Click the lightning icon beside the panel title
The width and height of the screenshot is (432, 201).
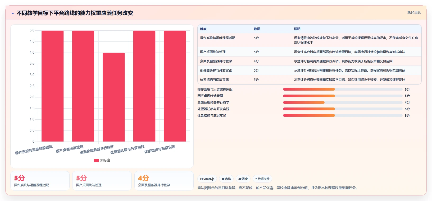pyautogui.click(x=12, y=13)
